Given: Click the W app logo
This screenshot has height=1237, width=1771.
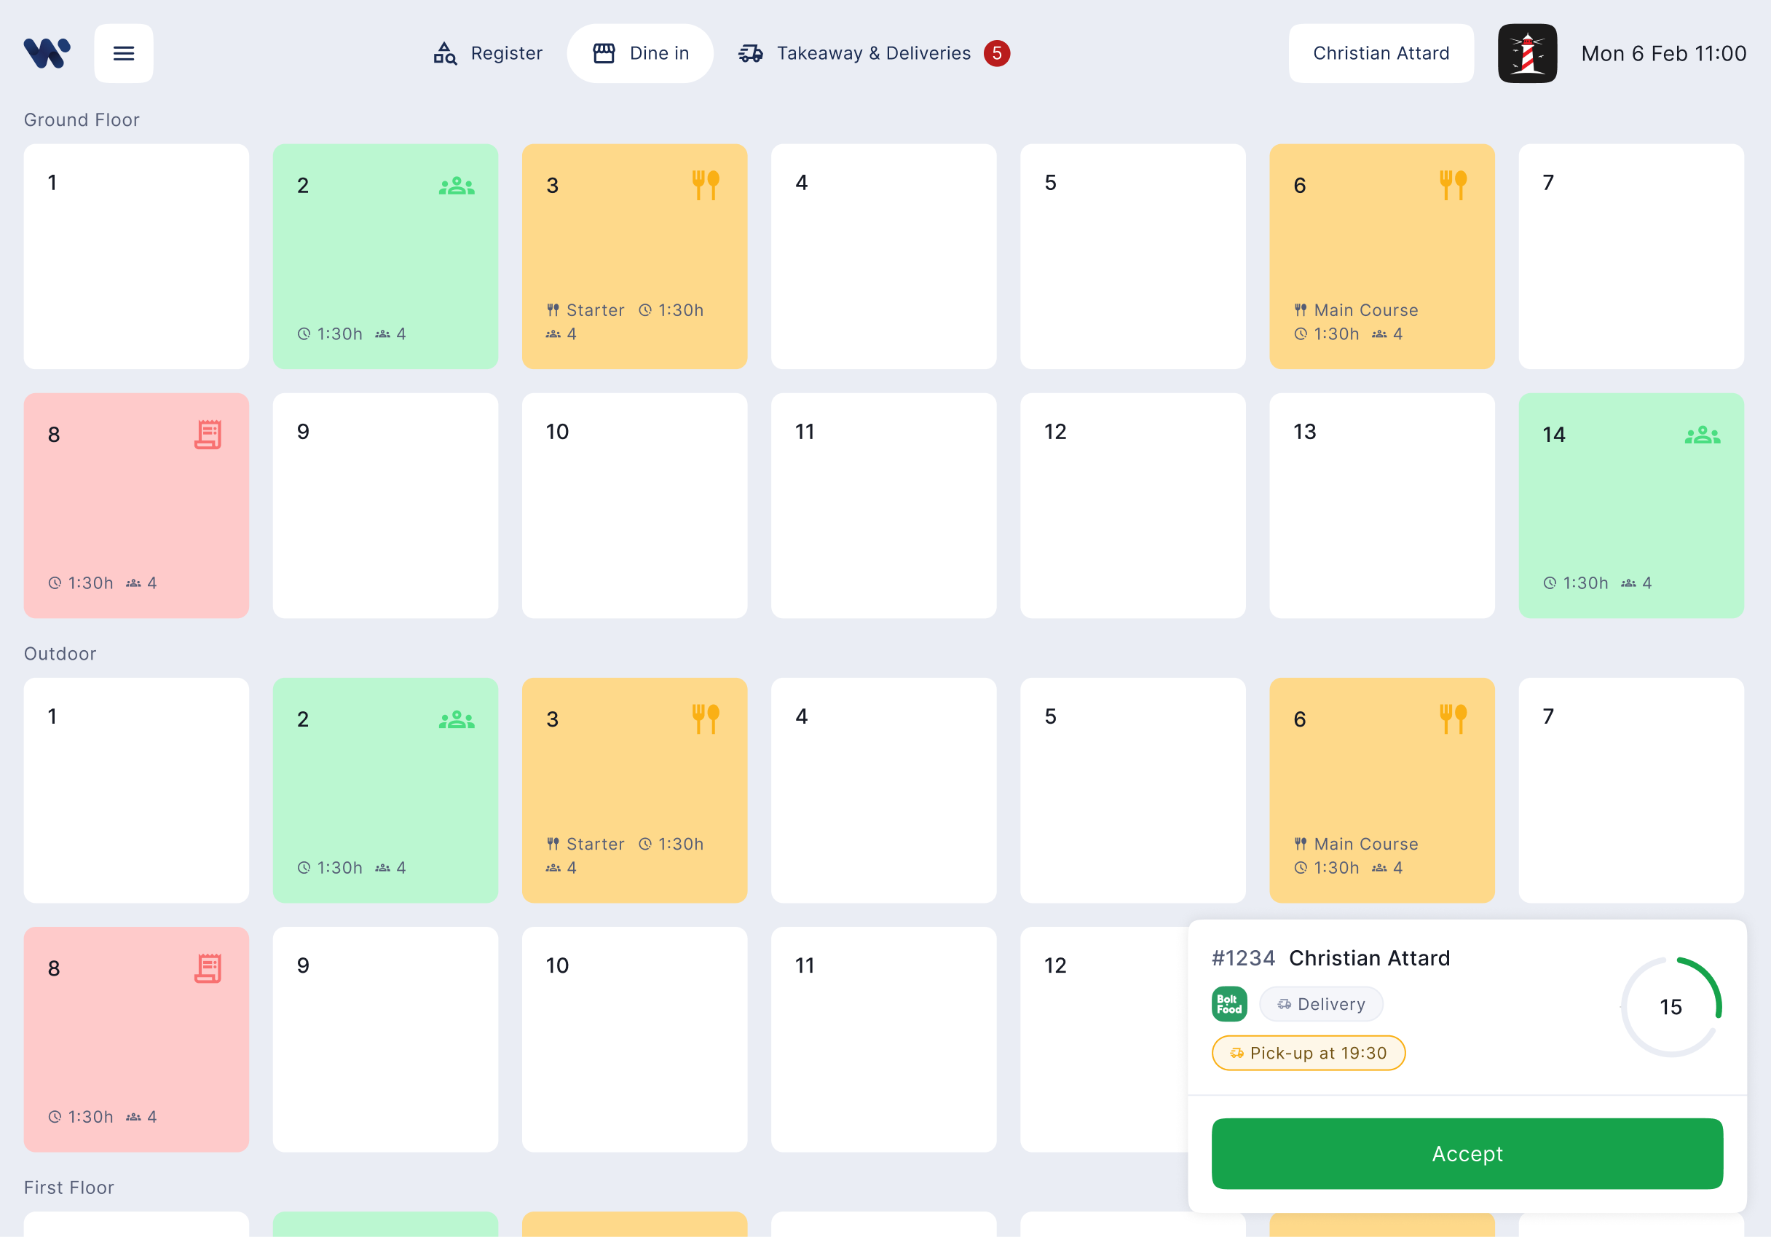Looking at the screenshot, I should (x=47, y=52).
